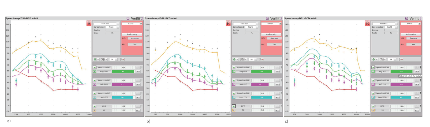Toggle the Test 1 number box in panel a
This screenshot has height=127, width=430.
pos(95,71)
